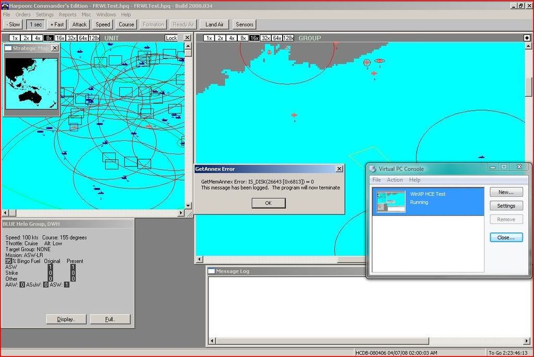Click the Group map scroll left arrow
Image resolution: width=534 pixels, height=357 pixels.
pos(200,259)
